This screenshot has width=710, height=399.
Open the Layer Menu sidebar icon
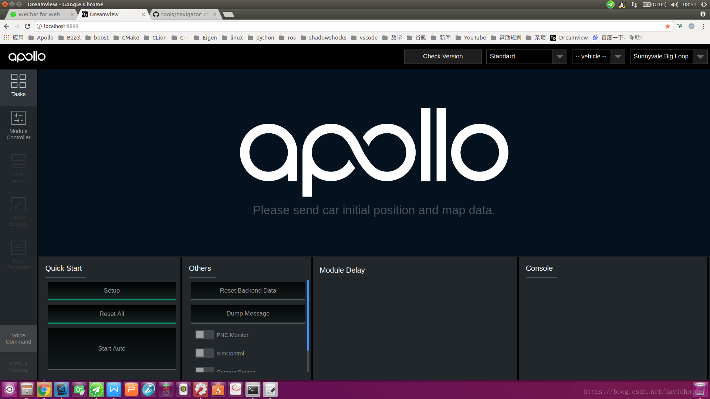(x=18, y=168)
